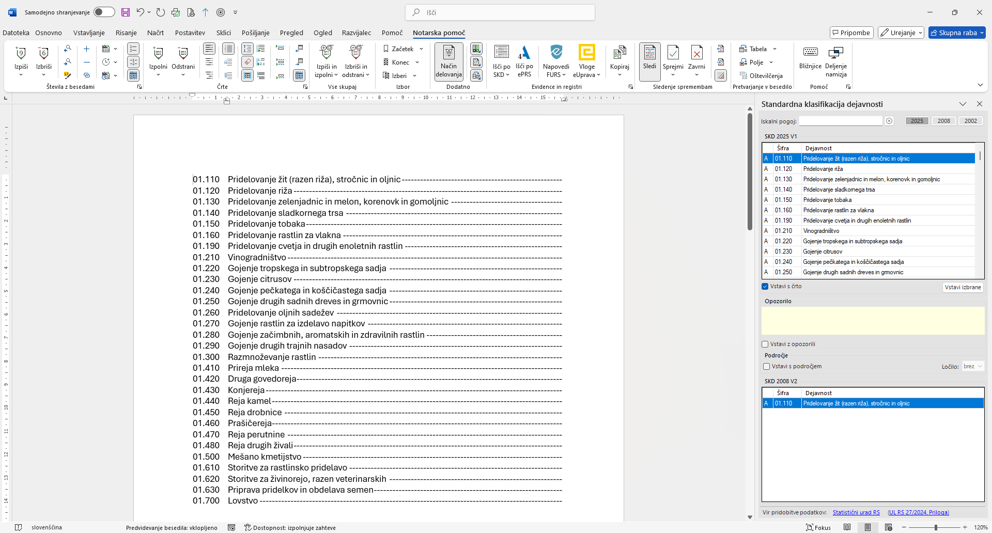
Task: Click Išči po ePRS icon
Action: 524,53
